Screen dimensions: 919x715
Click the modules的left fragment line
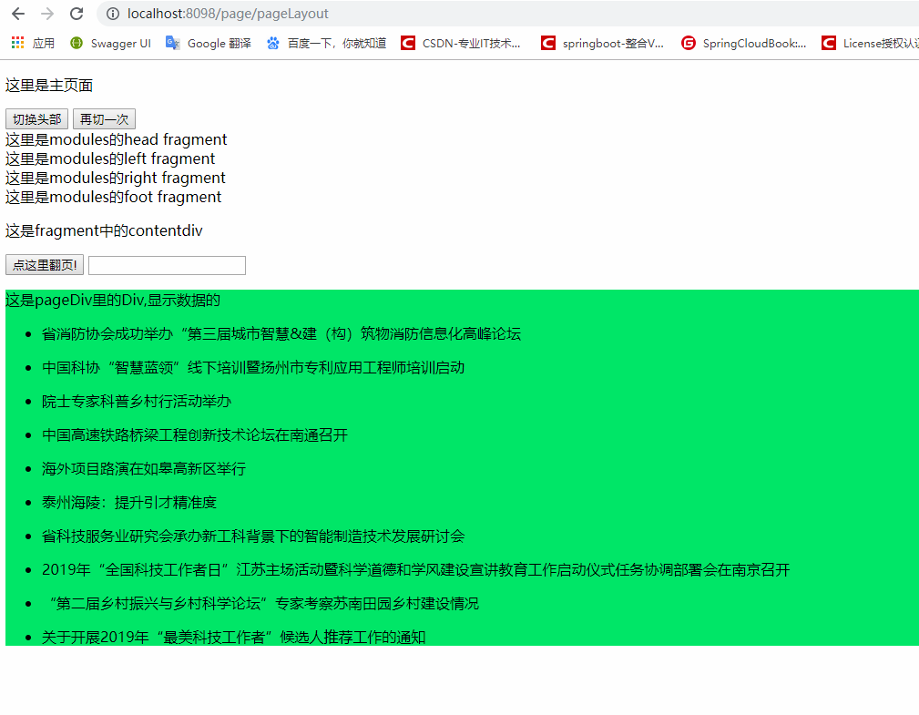[110, 158]
